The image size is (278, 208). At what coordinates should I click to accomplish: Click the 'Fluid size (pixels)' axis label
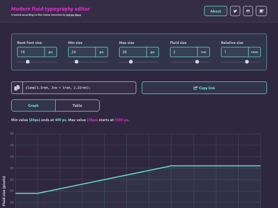coord(4,191)
